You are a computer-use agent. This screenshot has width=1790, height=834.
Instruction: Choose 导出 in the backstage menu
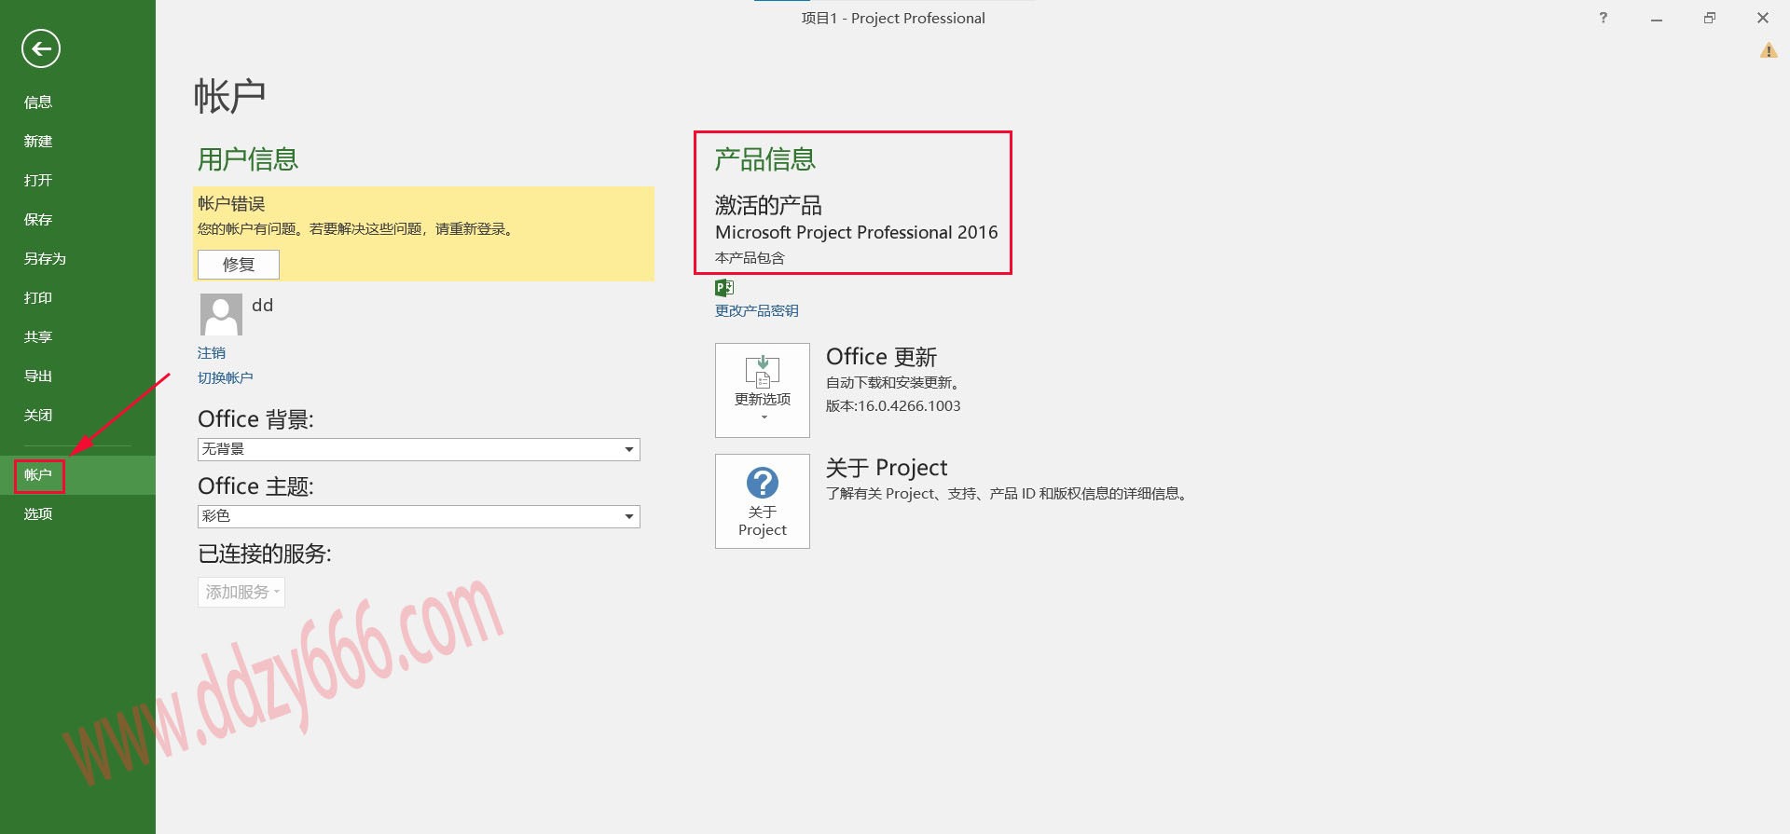coord(38,376)
